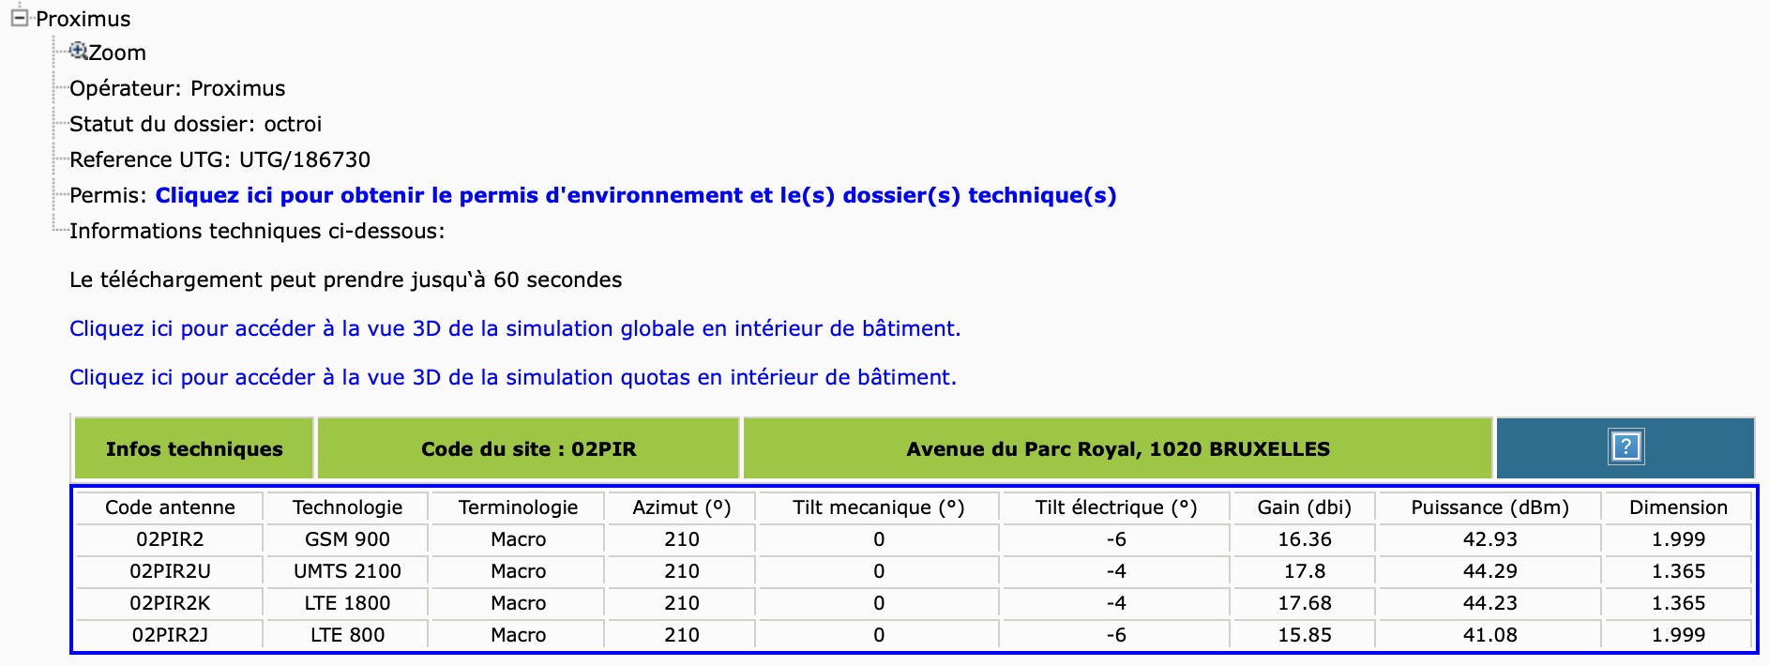Select the Proximus tree label
Viewport: 1769px width, 666px height.
click(83, 19)
